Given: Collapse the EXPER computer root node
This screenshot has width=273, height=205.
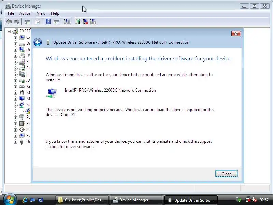Looking at the screenshot, I should point(9,31).
